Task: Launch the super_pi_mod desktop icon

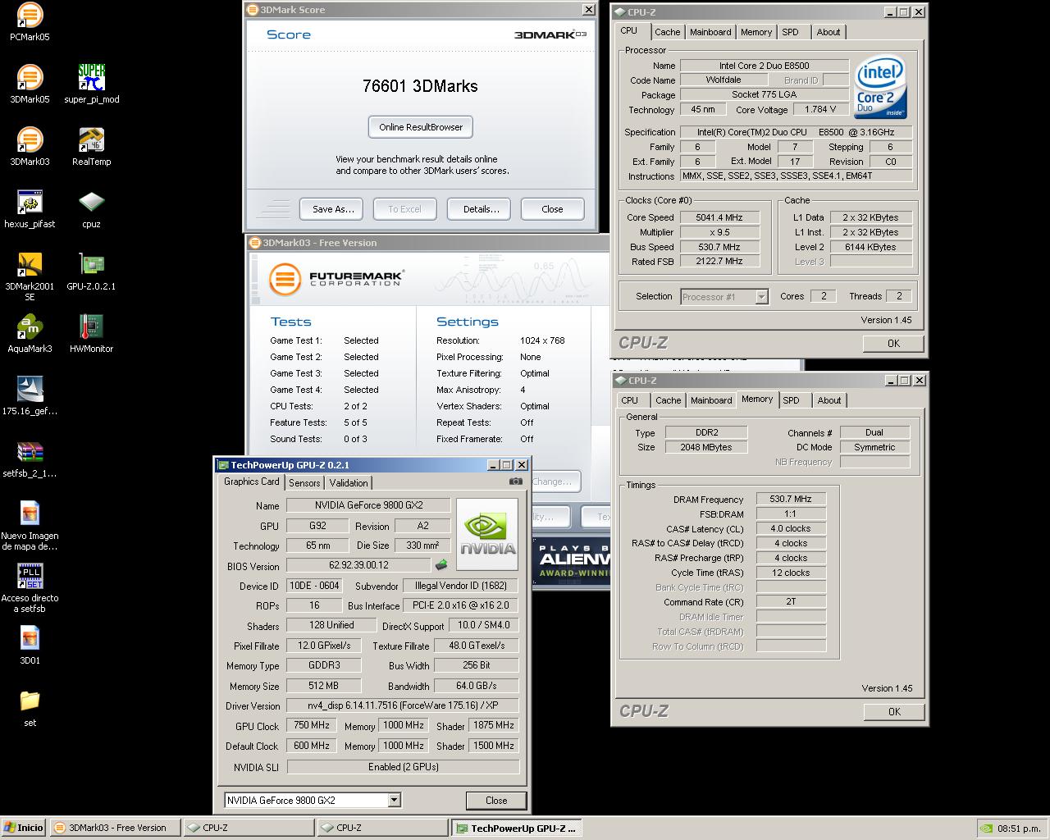Action: [91, 84]
